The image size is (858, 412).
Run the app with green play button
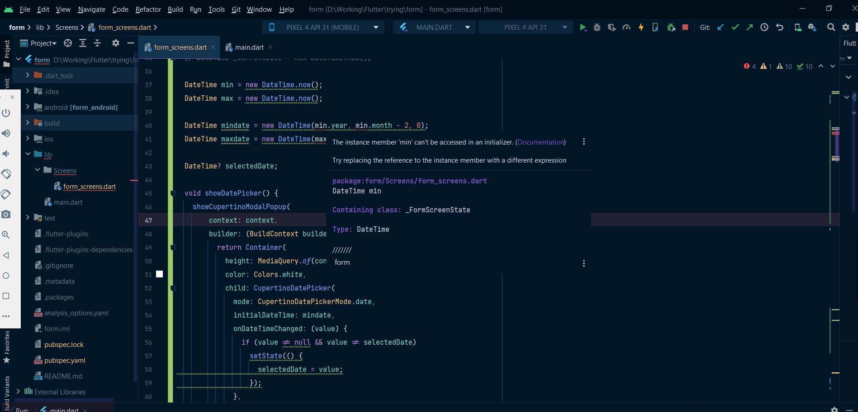point(583,28)
